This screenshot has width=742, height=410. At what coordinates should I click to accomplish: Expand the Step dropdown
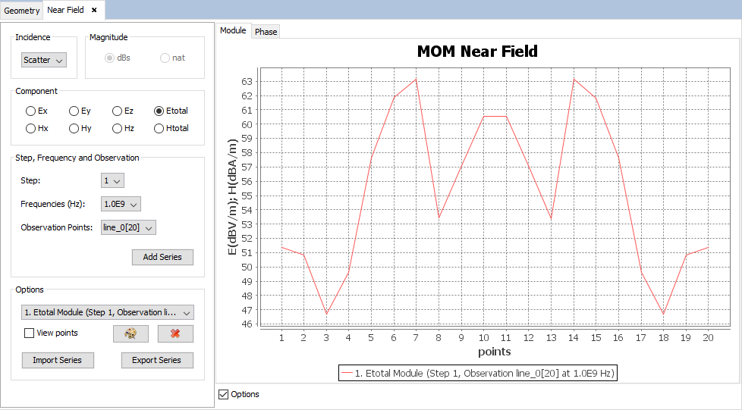coord(112,181)
